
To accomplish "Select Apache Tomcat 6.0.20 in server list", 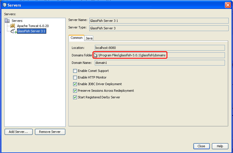I will [33, 26].
